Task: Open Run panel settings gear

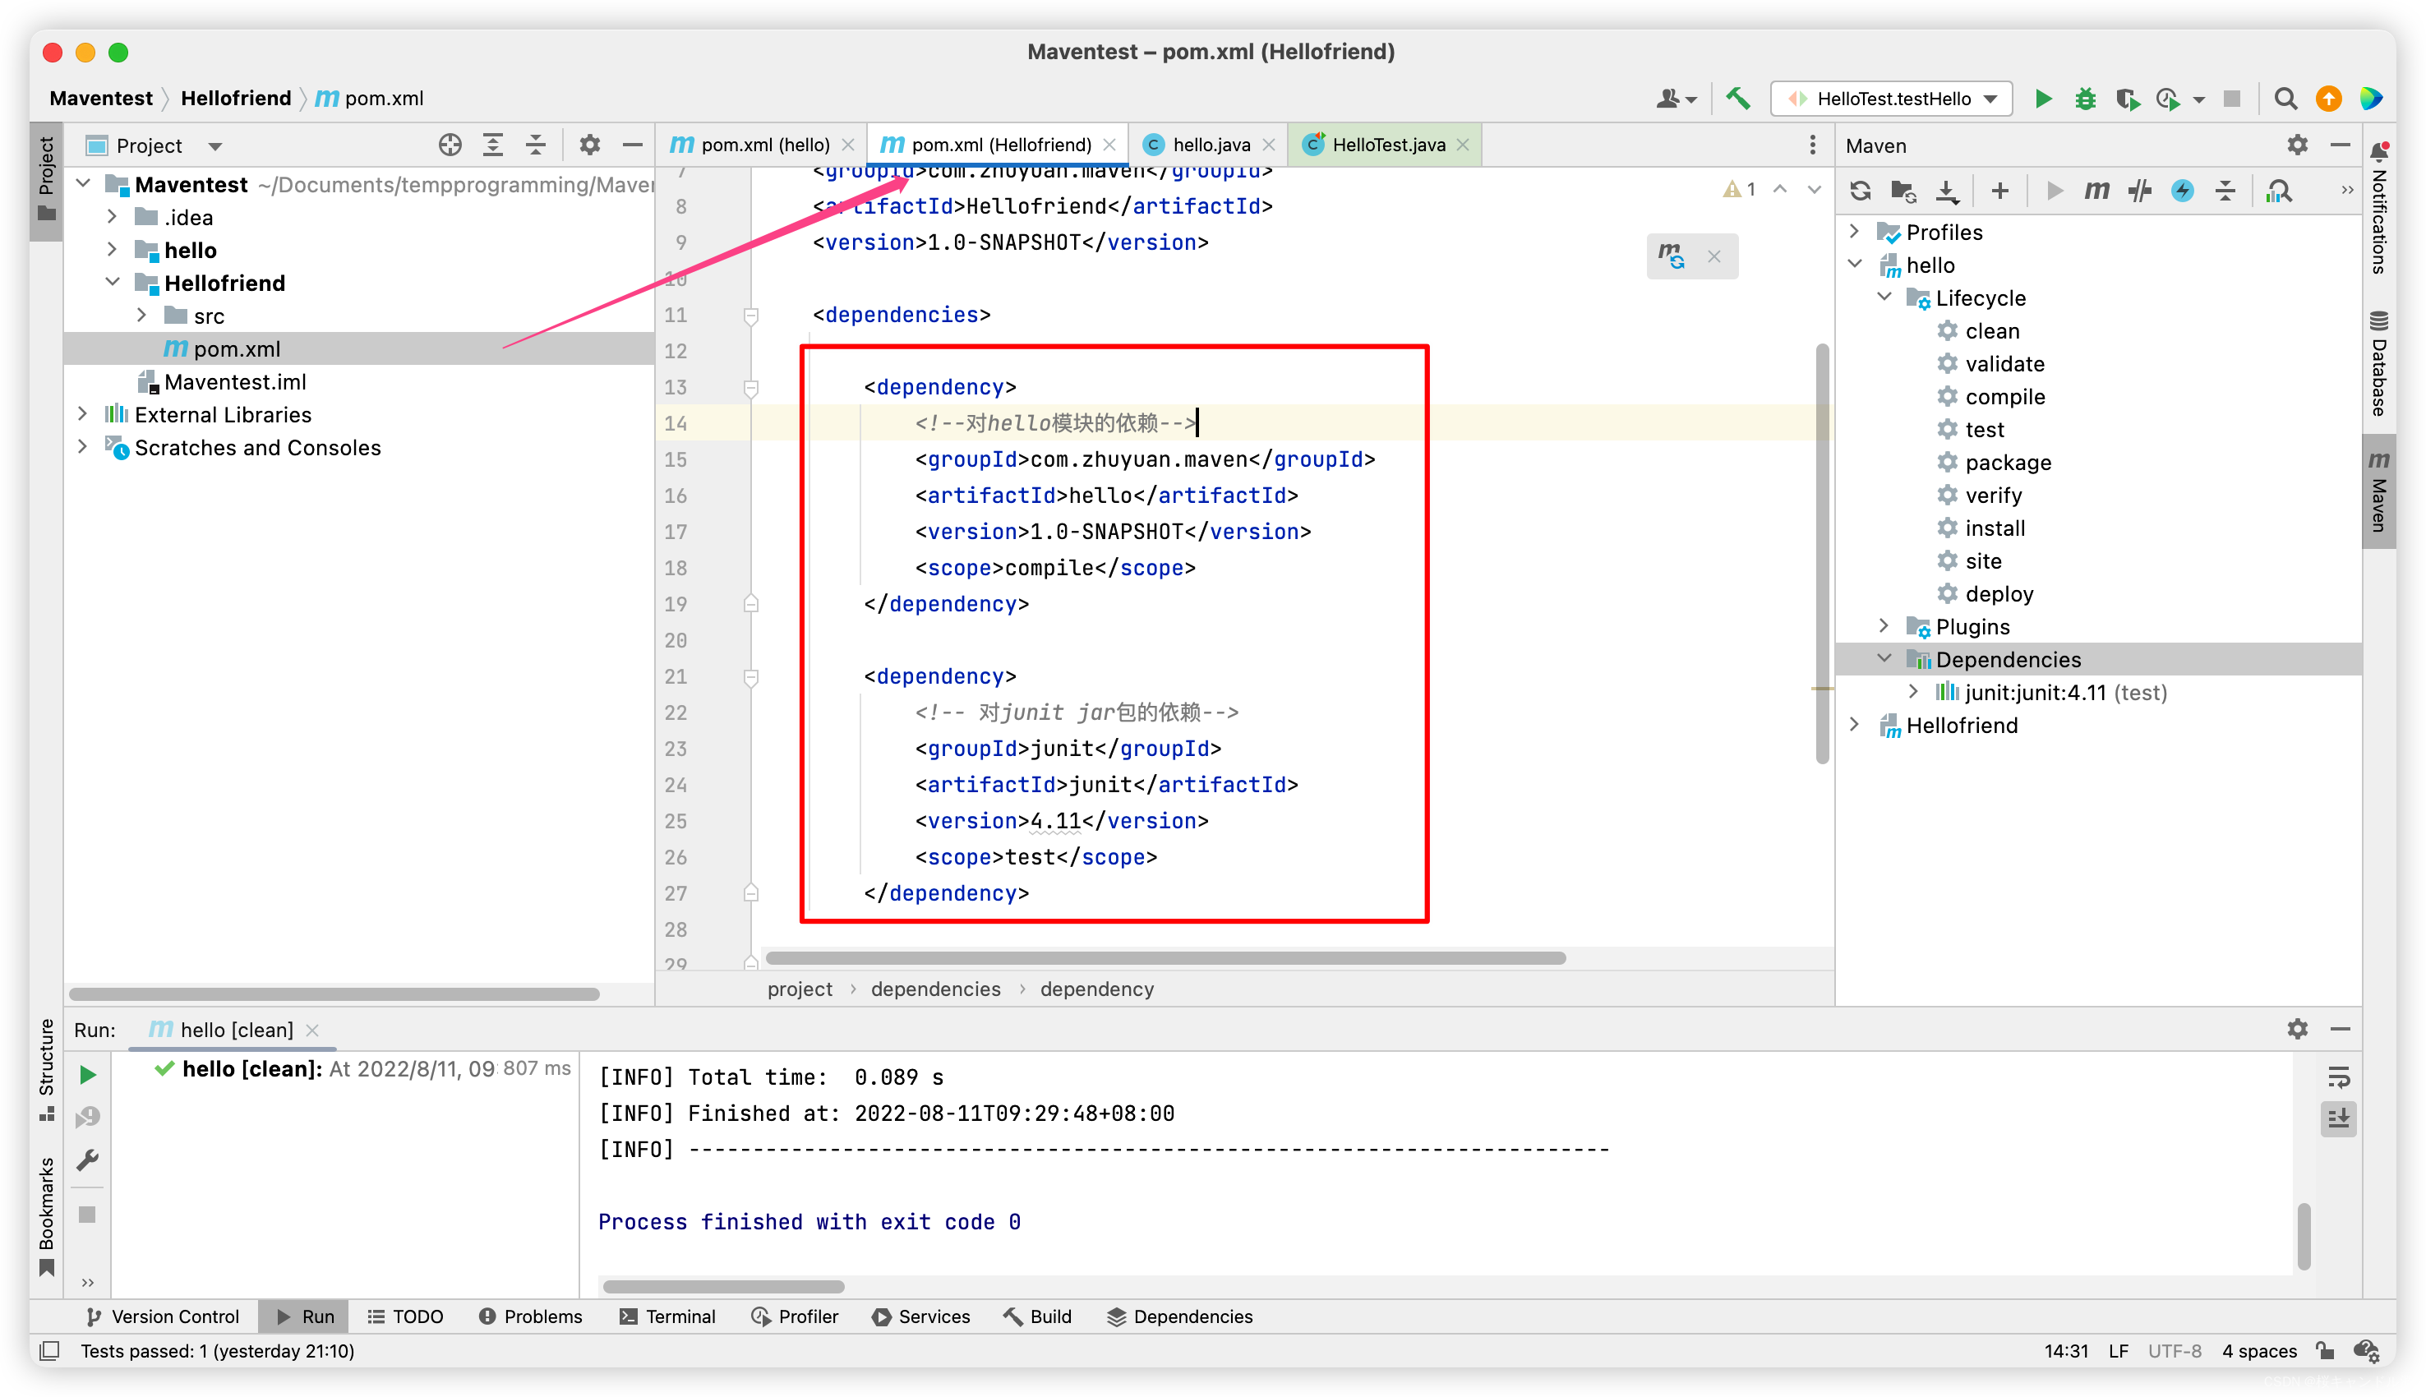Action: click(2296, 1029)
